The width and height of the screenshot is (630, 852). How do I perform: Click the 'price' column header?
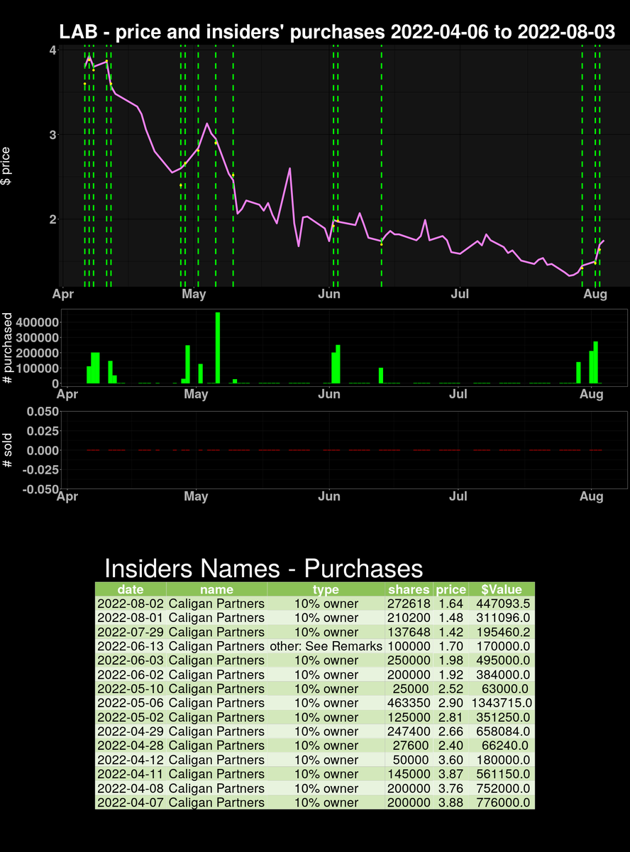(x=451, y=589)
